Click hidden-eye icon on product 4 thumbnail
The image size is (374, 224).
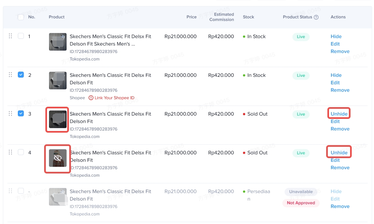(58, 158)
